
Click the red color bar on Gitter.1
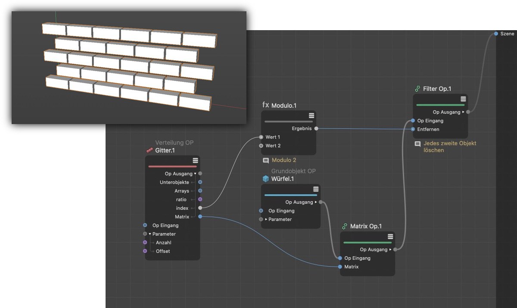tap(172, 166)
